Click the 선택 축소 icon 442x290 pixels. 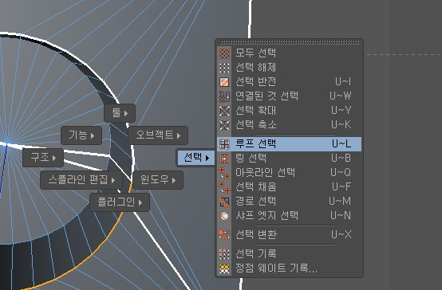[224, 125]
